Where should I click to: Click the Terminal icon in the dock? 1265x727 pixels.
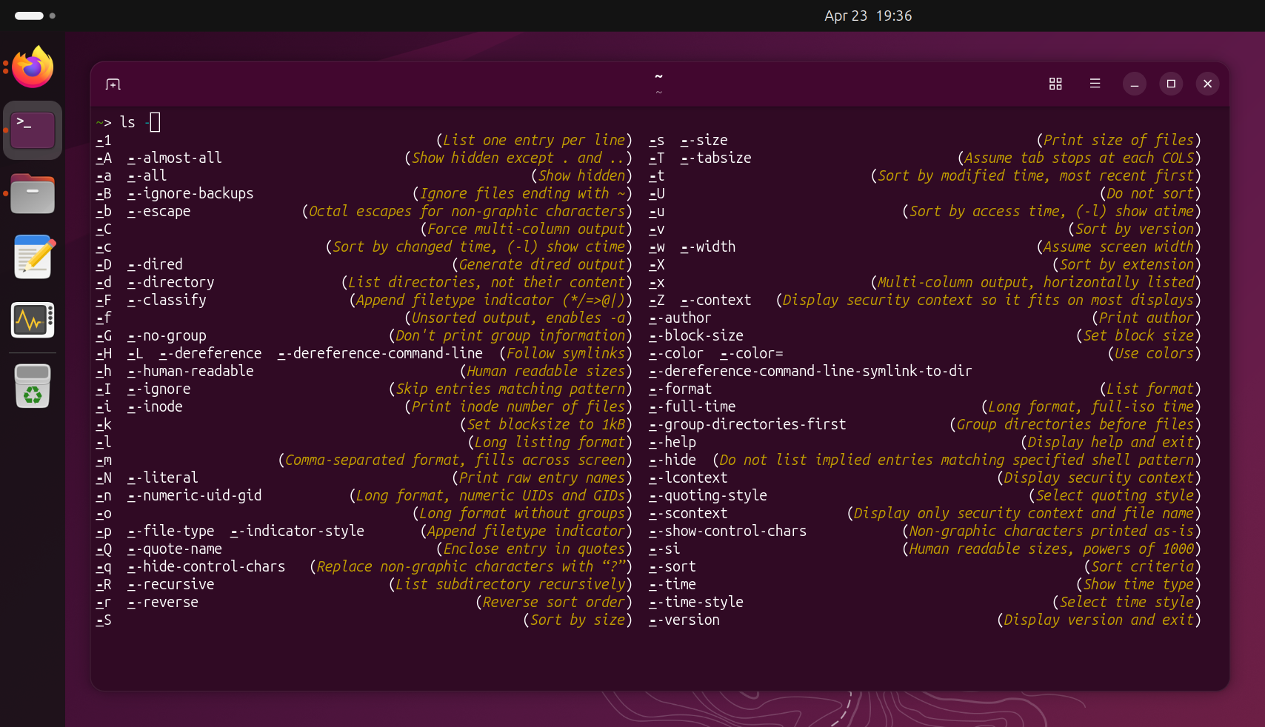click(x=33, y=130)
